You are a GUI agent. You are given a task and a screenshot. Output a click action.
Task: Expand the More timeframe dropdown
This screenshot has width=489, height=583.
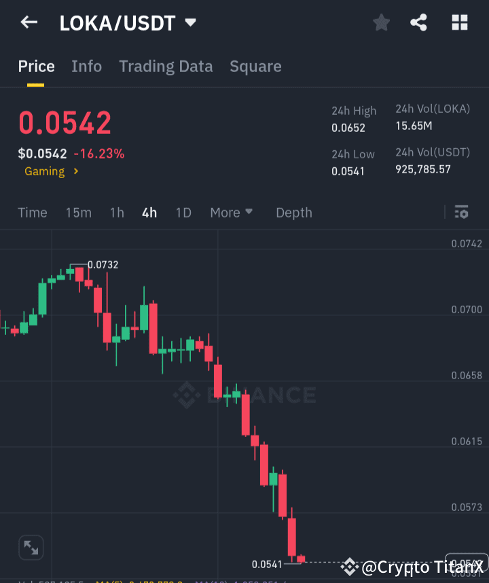pyautogui.click(x=231, y=212)
